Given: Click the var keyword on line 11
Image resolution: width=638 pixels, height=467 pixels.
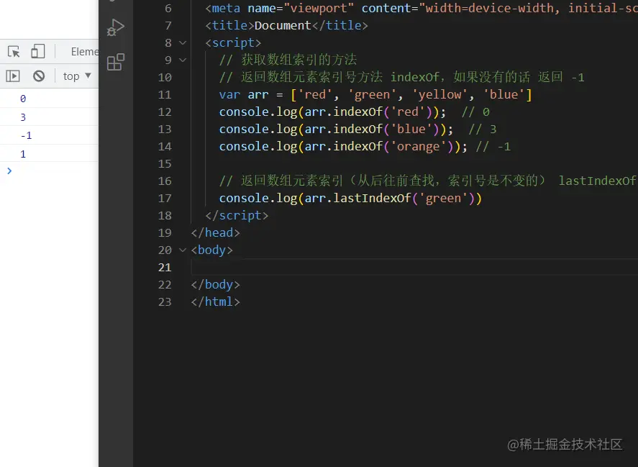Looking at the screenshot, I should pos(229,95).
